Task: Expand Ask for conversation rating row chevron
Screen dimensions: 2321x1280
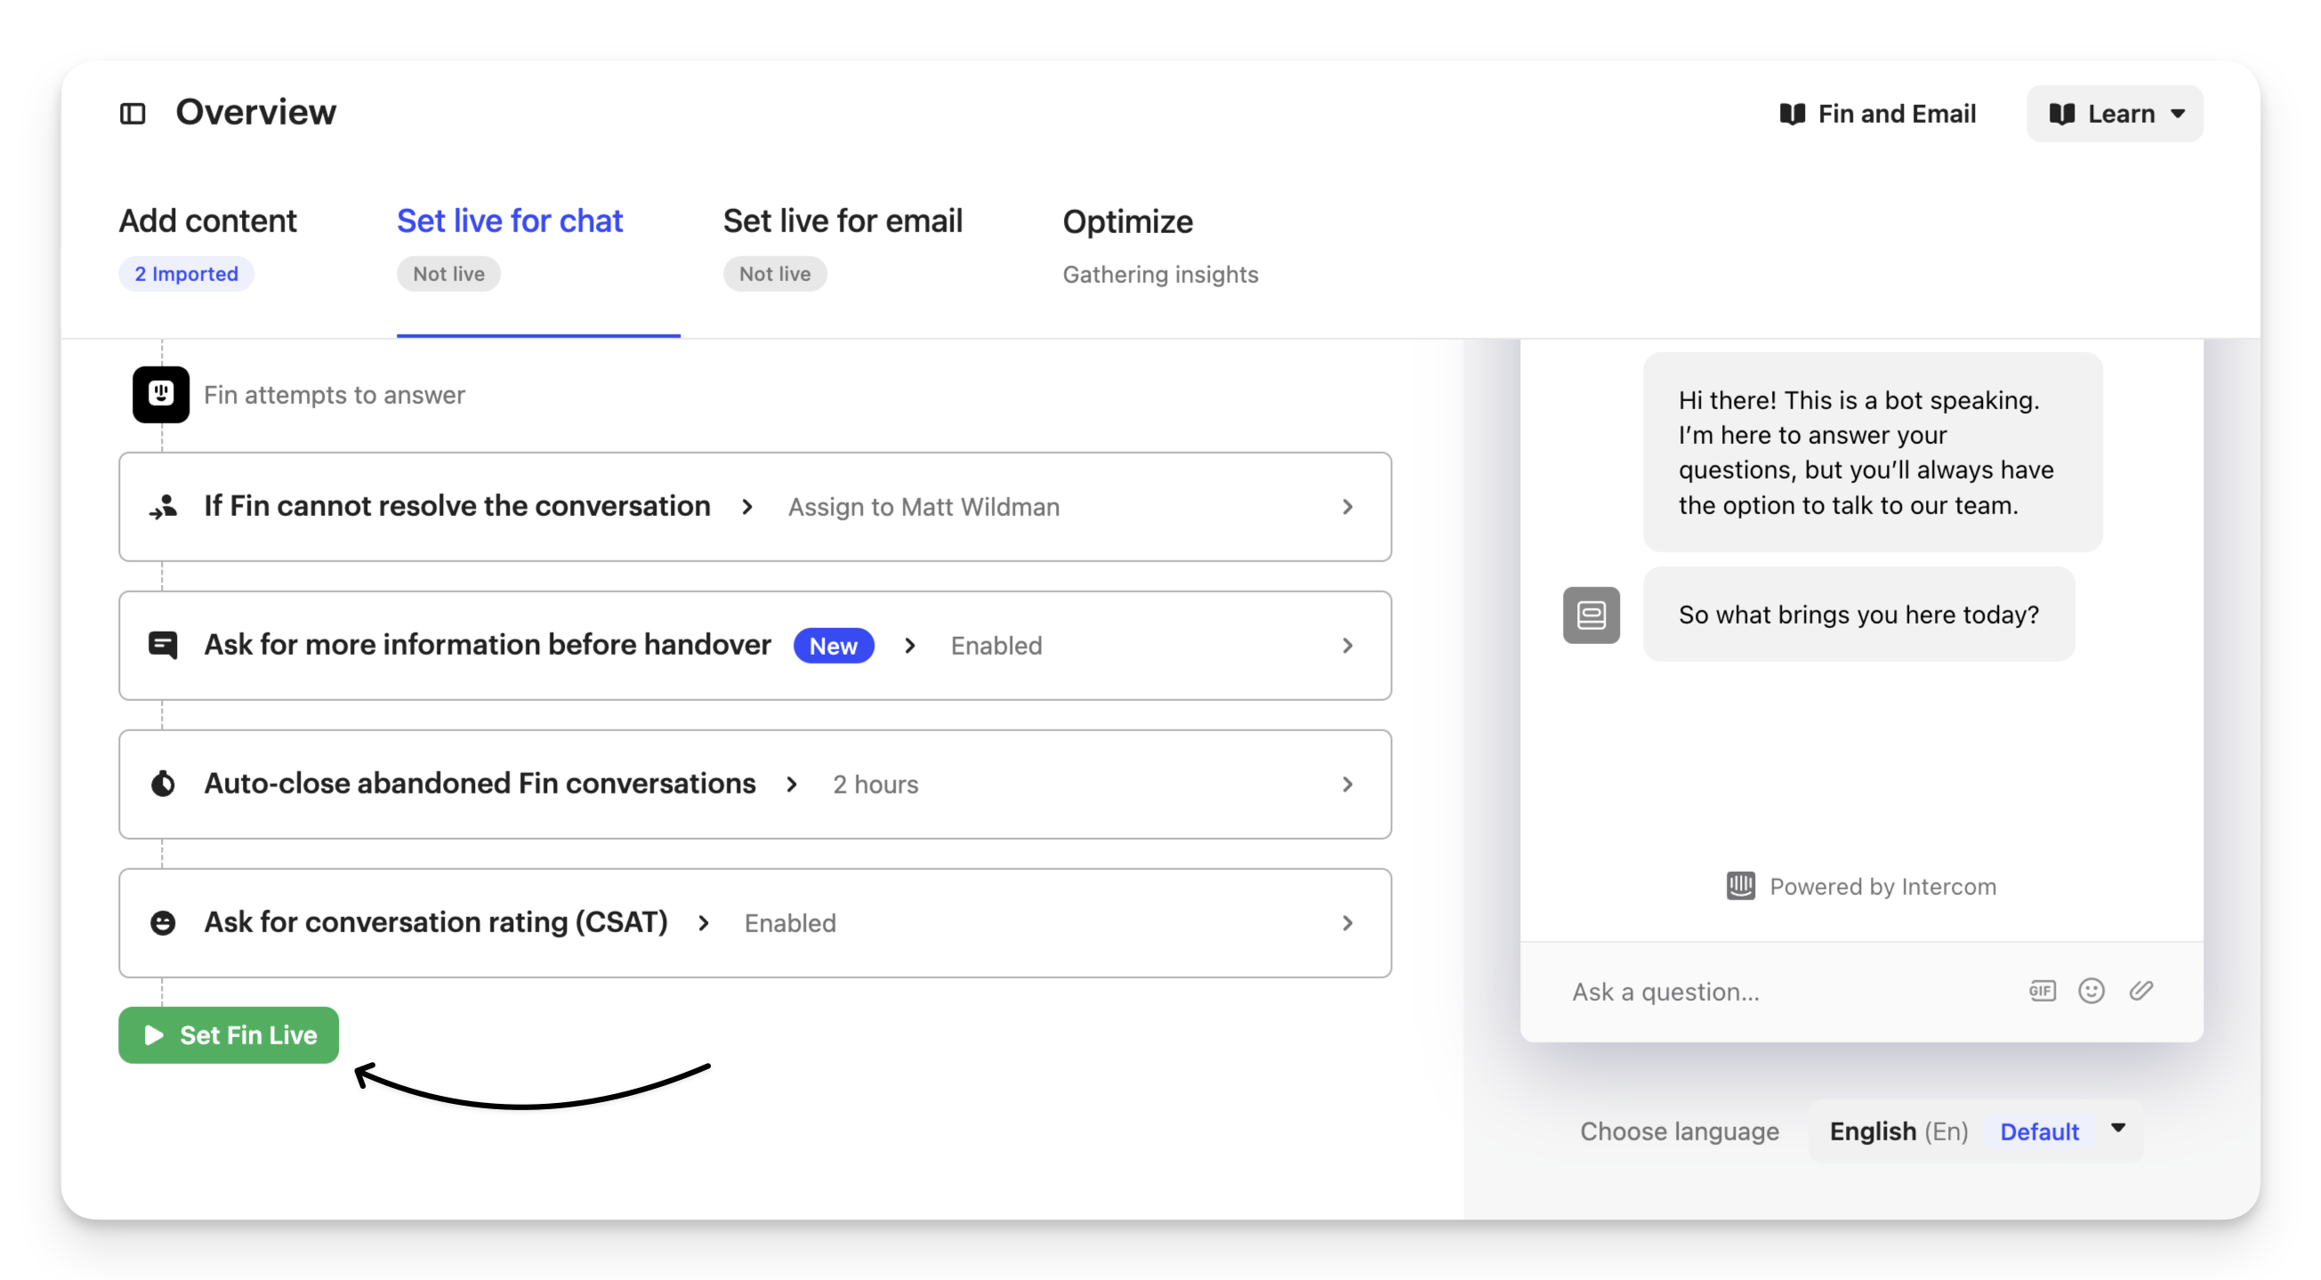Action: [x=1348, y=923]
